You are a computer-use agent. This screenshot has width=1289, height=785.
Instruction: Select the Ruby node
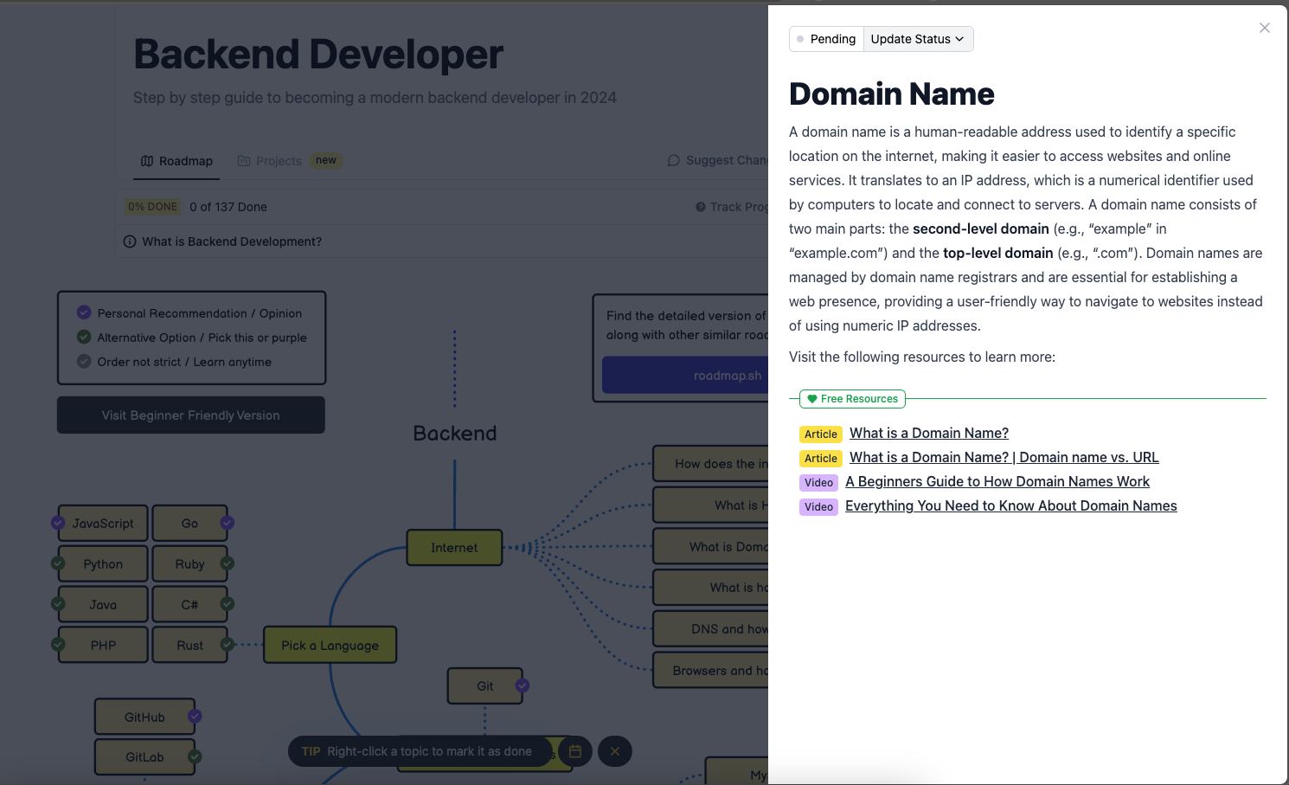tap(189, 564)
